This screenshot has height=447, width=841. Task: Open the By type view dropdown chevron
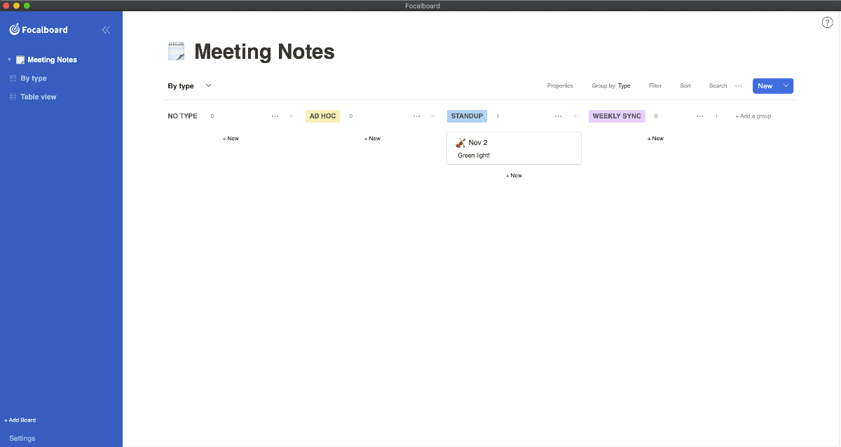[208, 85]
